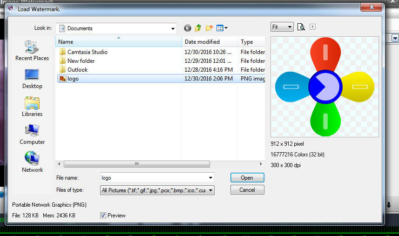Click the logo file's image icon
The width and height of the screenshot is (399, 236).
pyautogui.click(x=62, y=79)
